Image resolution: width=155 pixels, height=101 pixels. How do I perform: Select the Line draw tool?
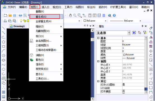(4, 28)
